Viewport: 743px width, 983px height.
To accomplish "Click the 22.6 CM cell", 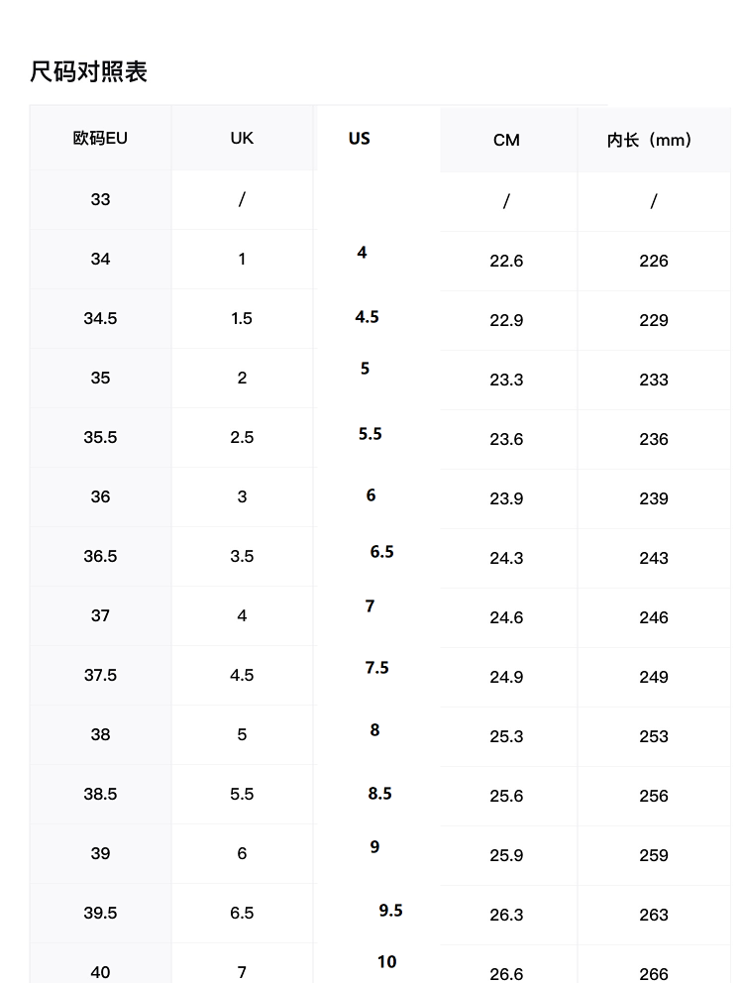I will tap(506, 261).
